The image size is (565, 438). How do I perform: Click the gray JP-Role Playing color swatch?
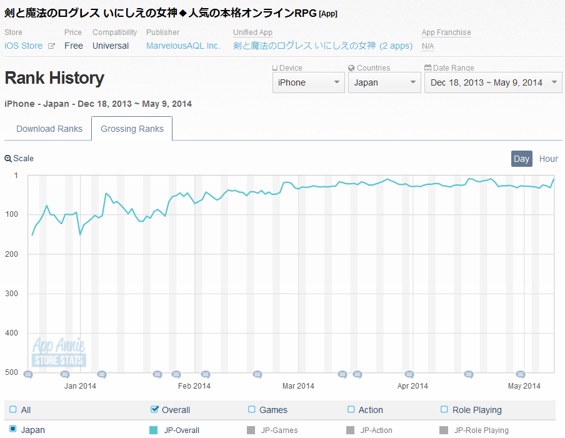[x=444, y=430]
